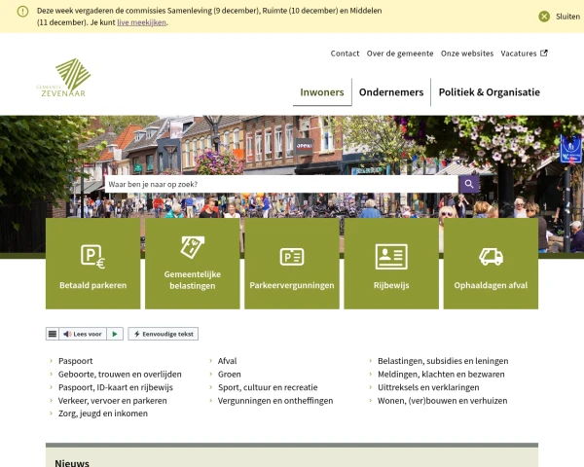Open the Betaald parkeren tile

93,264
